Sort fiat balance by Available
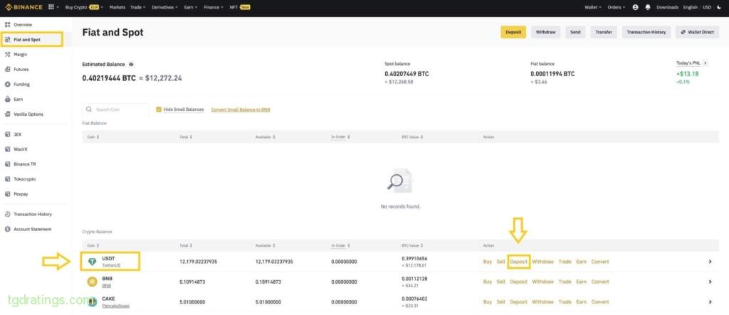The width and height of the screenshot is (729, 315). click(266, 137)
